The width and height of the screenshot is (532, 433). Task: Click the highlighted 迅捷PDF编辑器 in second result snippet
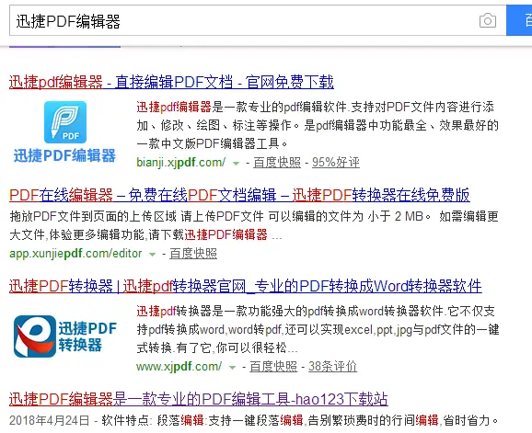point(226,234)
